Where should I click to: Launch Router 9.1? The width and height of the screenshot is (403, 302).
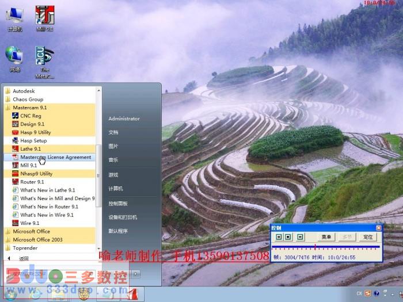coord(50,182)
